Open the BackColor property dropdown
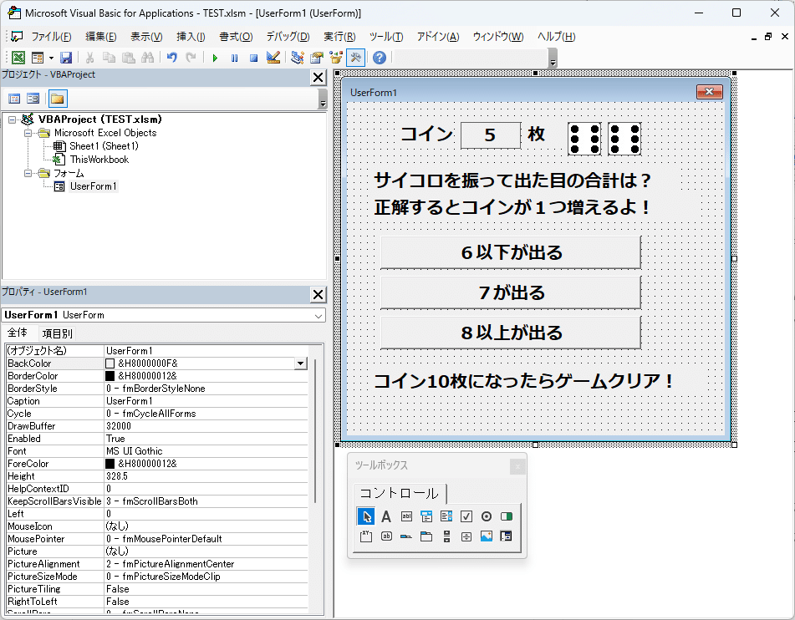Image resolution: width=795 pixels, height=620 pixels. click(x=302, y=363)
